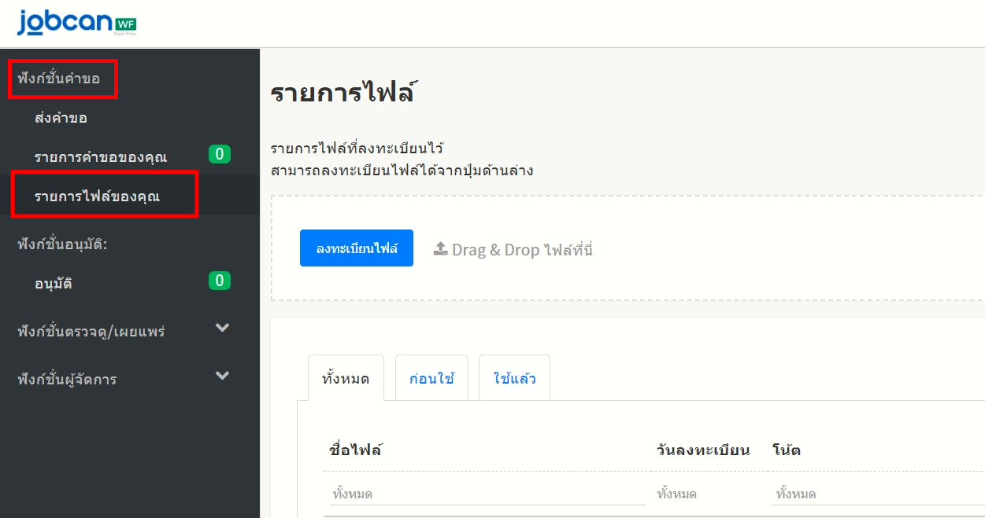
Task: Expand the ฟังก์ชั่นตรวจดู/เผยแพร่ chevron
Action: 223,329
